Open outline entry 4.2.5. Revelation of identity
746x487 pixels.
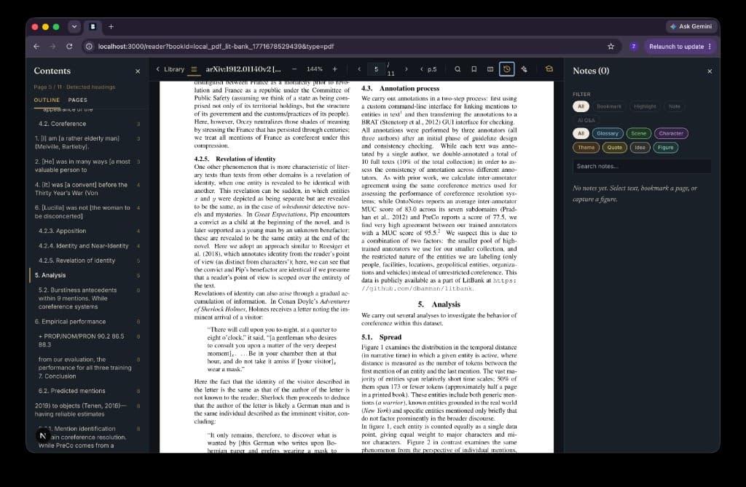[87, 261]
